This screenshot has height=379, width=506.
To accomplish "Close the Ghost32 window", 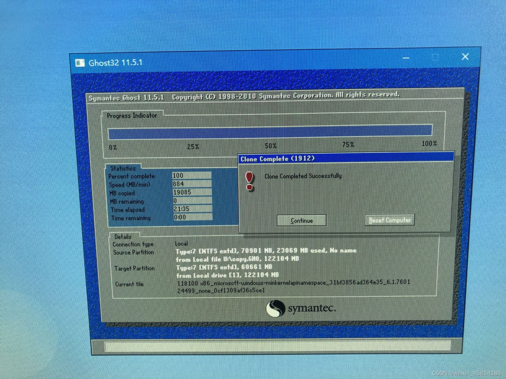I will click(x=465, y=57).
